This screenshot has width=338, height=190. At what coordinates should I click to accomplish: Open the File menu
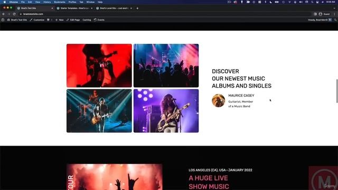[x=23, y=2]
